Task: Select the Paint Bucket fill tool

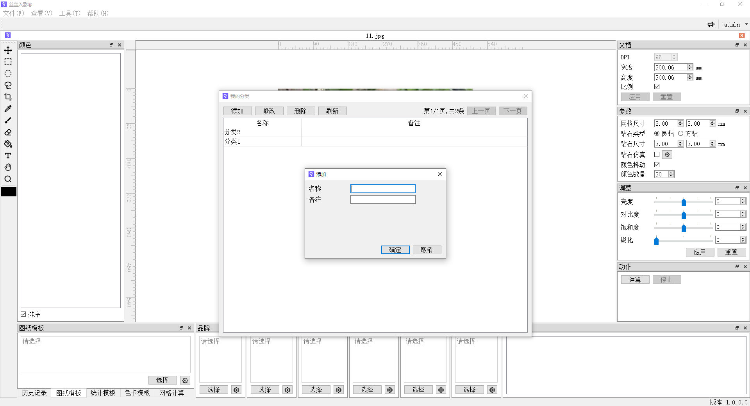Action: point(8,144)
